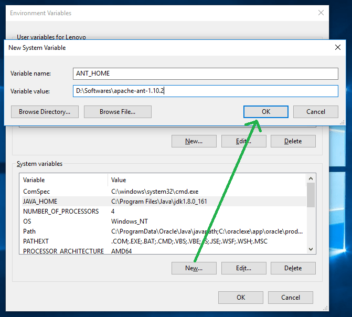Close the New System Variable dialog window
This screenshot has width=352, height=317.
(x=338, y=47)
